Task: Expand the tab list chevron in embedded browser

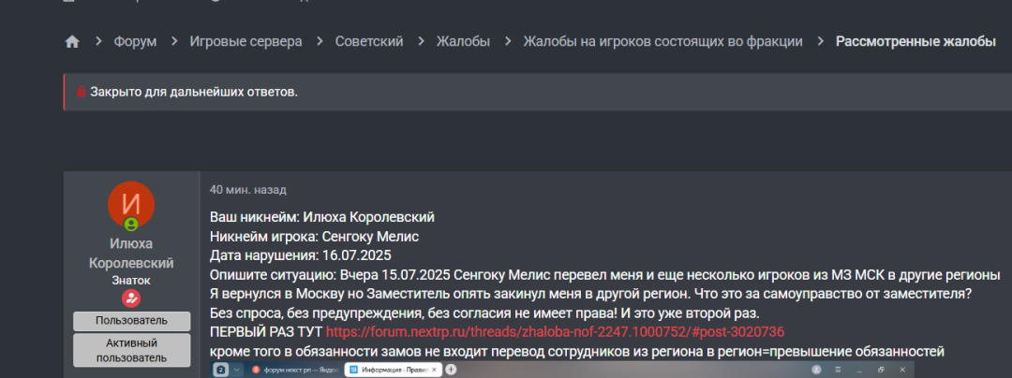Action: point(237,370)
